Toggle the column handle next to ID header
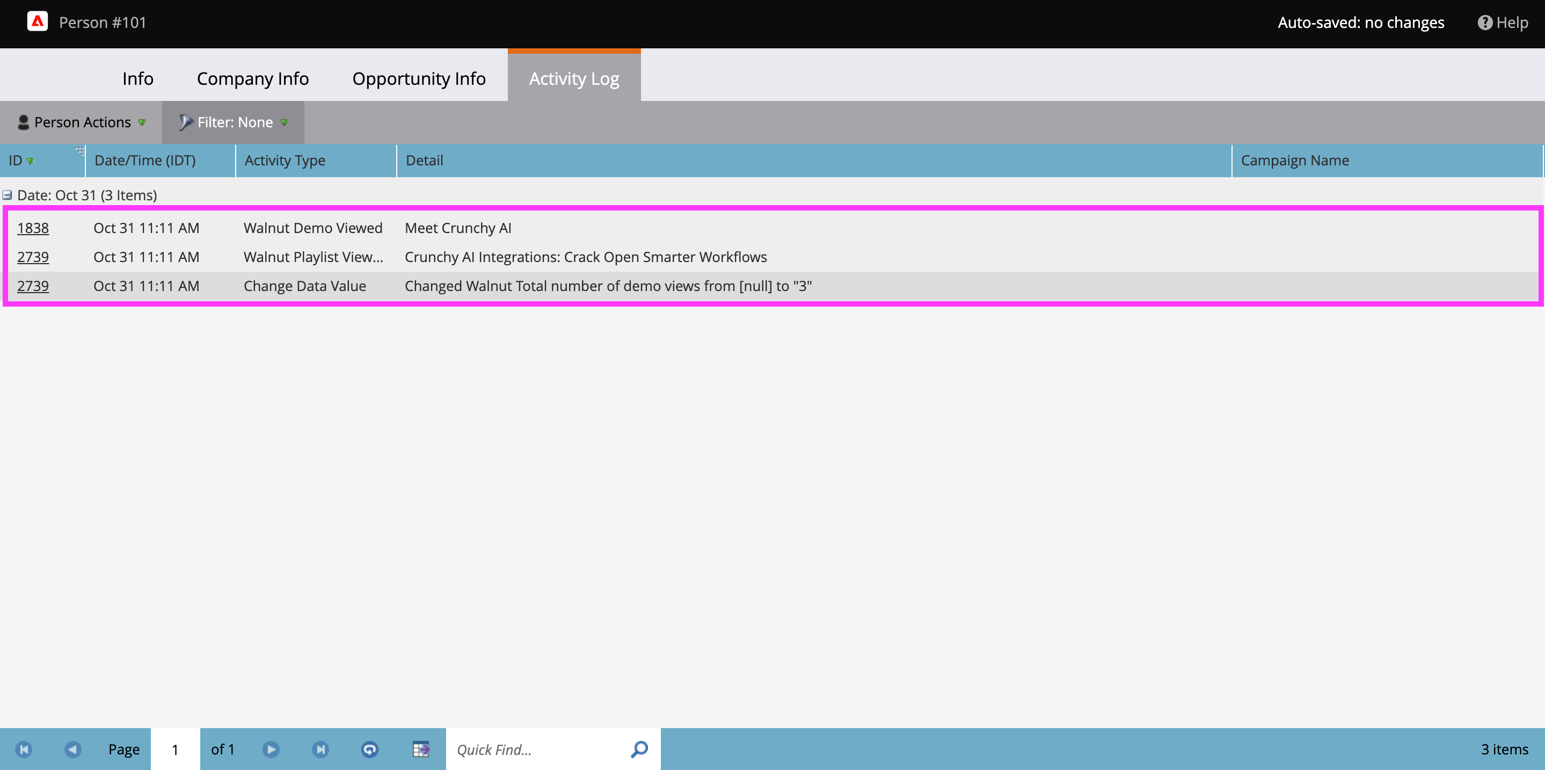The image size is (1545, 770). (x=79, y=151)
